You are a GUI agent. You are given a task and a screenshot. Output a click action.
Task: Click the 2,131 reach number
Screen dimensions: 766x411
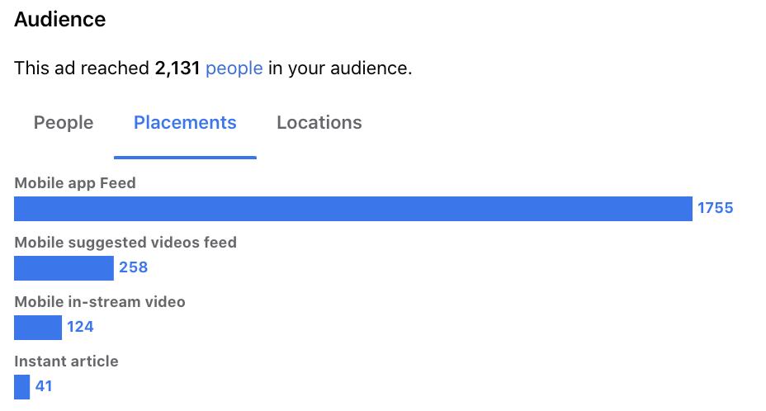pos(177,68)
